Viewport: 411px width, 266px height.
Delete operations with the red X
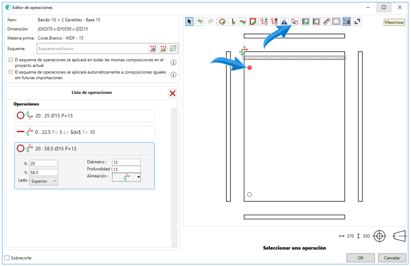click(x=173, y=93)
